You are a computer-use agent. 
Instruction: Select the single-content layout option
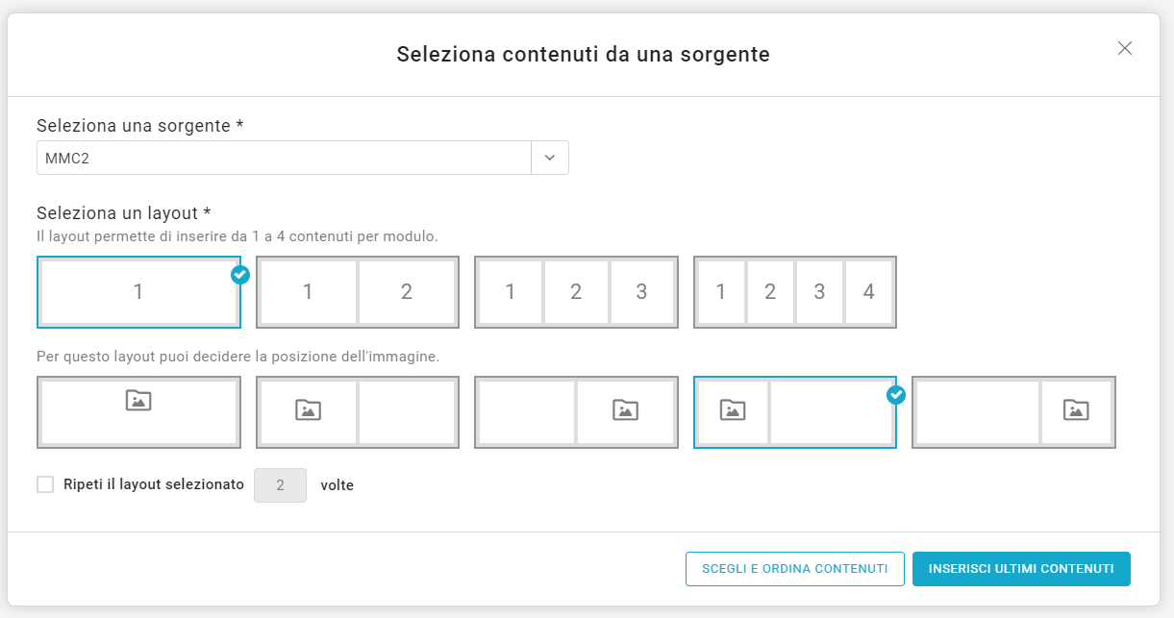tap(138, 292)
